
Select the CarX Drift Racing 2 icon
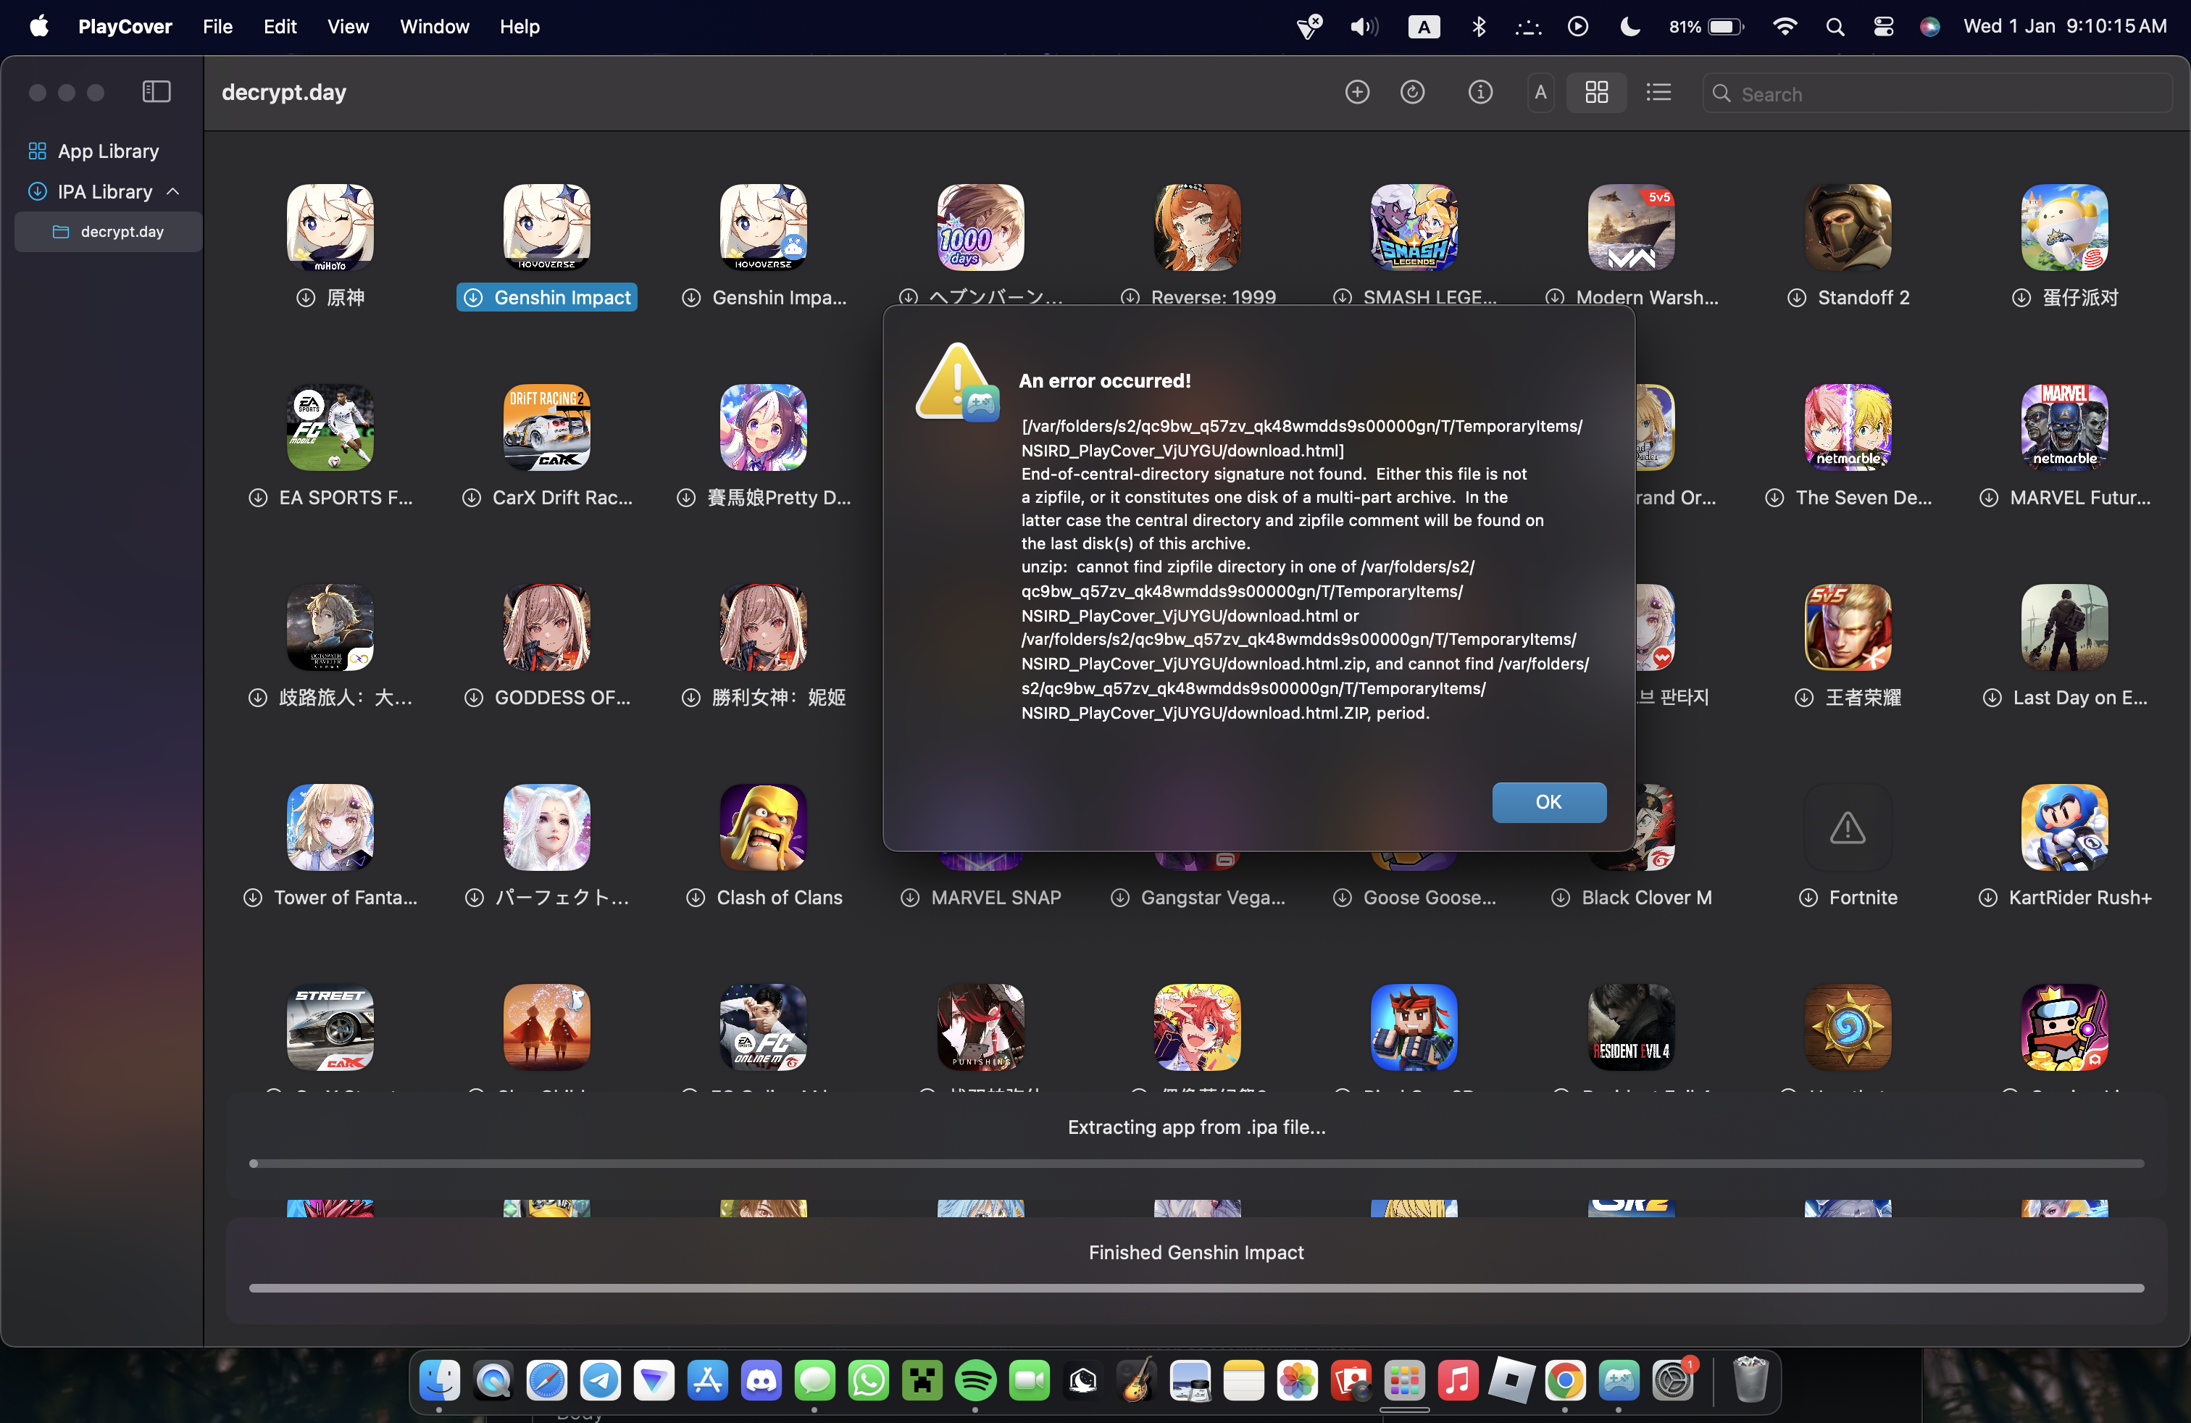(x=547, y=427)
